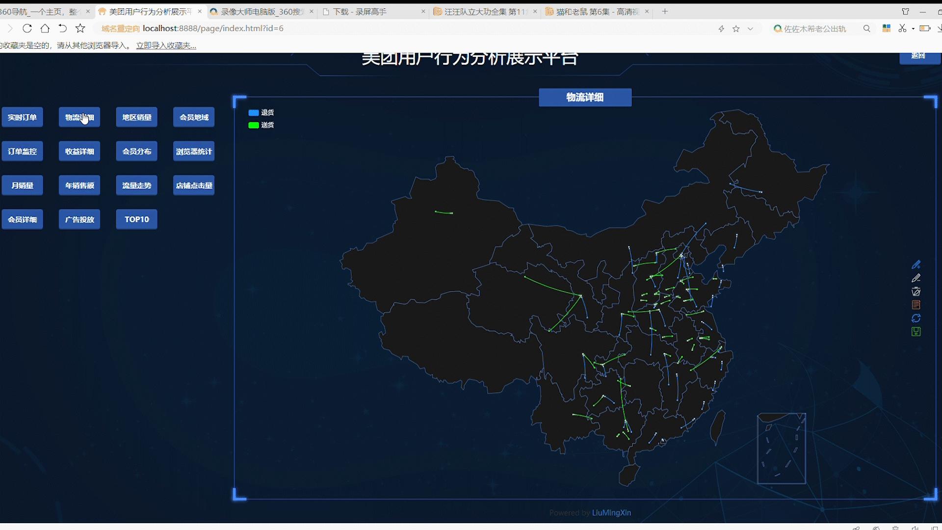Expand dropdown arrow next to scissors icon
Image resolution: width=942 pixels, height=530 pixels.
point(913,29)
